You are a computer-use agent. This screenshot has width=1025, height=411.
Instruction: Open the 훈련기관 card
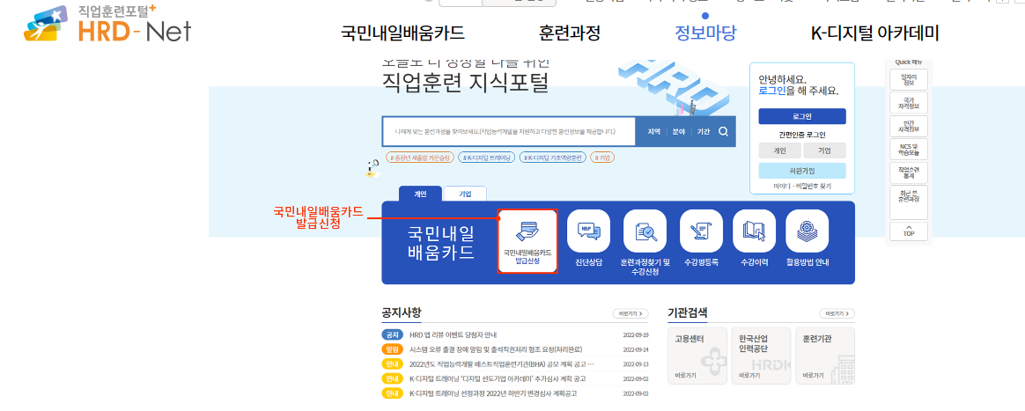825,356
